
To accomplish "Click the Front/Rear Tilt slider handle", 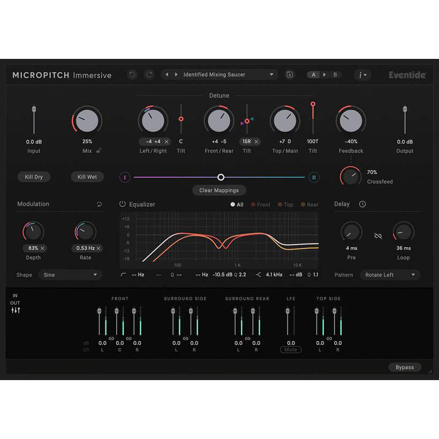I will [247, 121].
